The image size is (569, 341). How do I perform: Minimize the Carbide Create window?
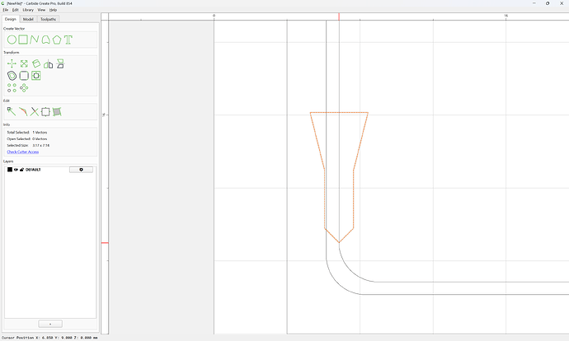tap(534, 3)
